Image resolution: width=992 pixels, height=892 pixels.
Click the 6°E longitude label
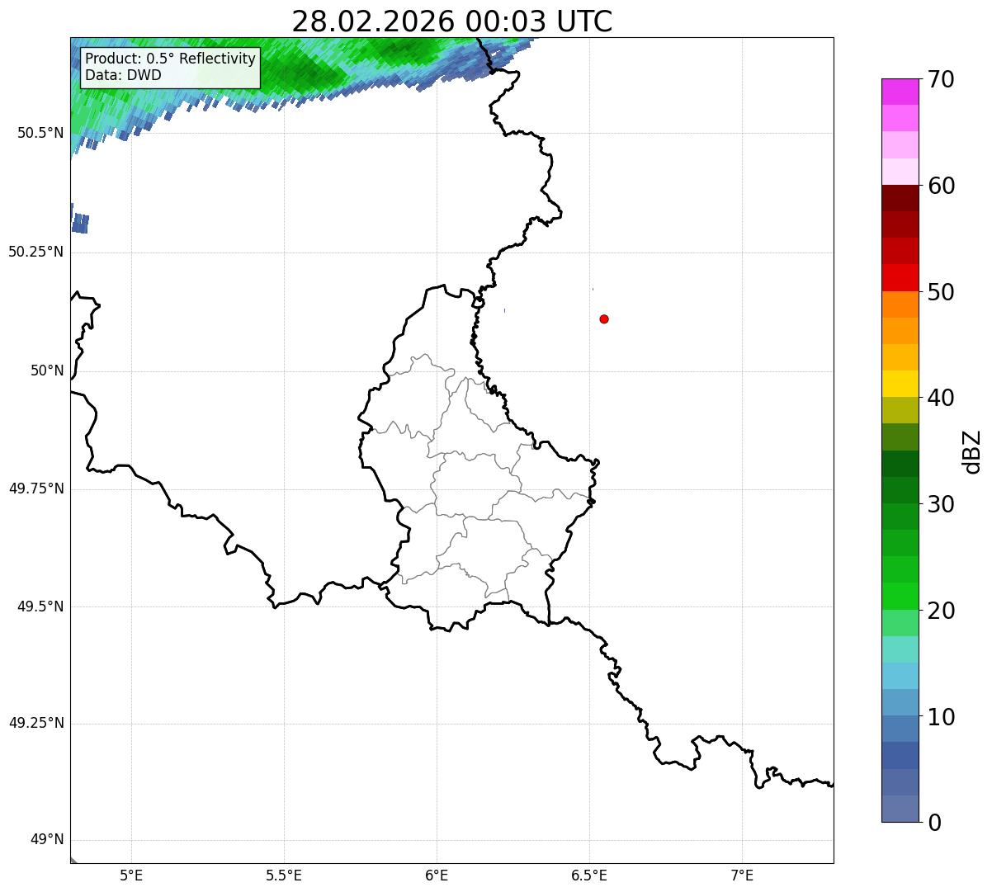(x=437, y=875)
